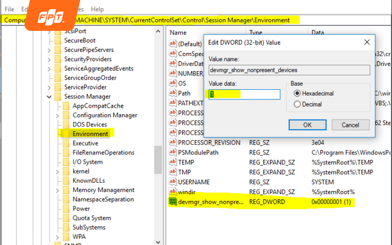The height and width of the screenshot is (245, 392).
Task: Close the Edit DWORD dialog window
Action: [x=367, y=43]
